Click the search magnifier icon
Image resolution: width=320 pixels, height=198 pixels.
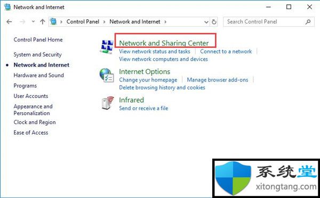(308, 22)
